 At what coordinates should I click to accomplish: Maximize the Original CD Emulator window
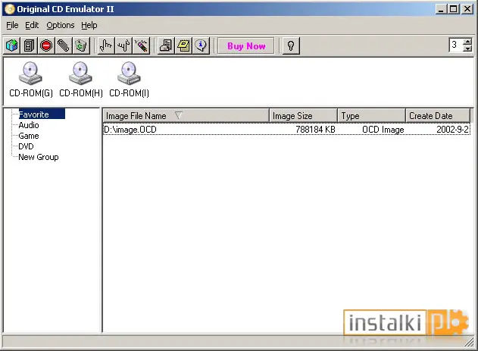pyautogui.click(x=453, y=9)
